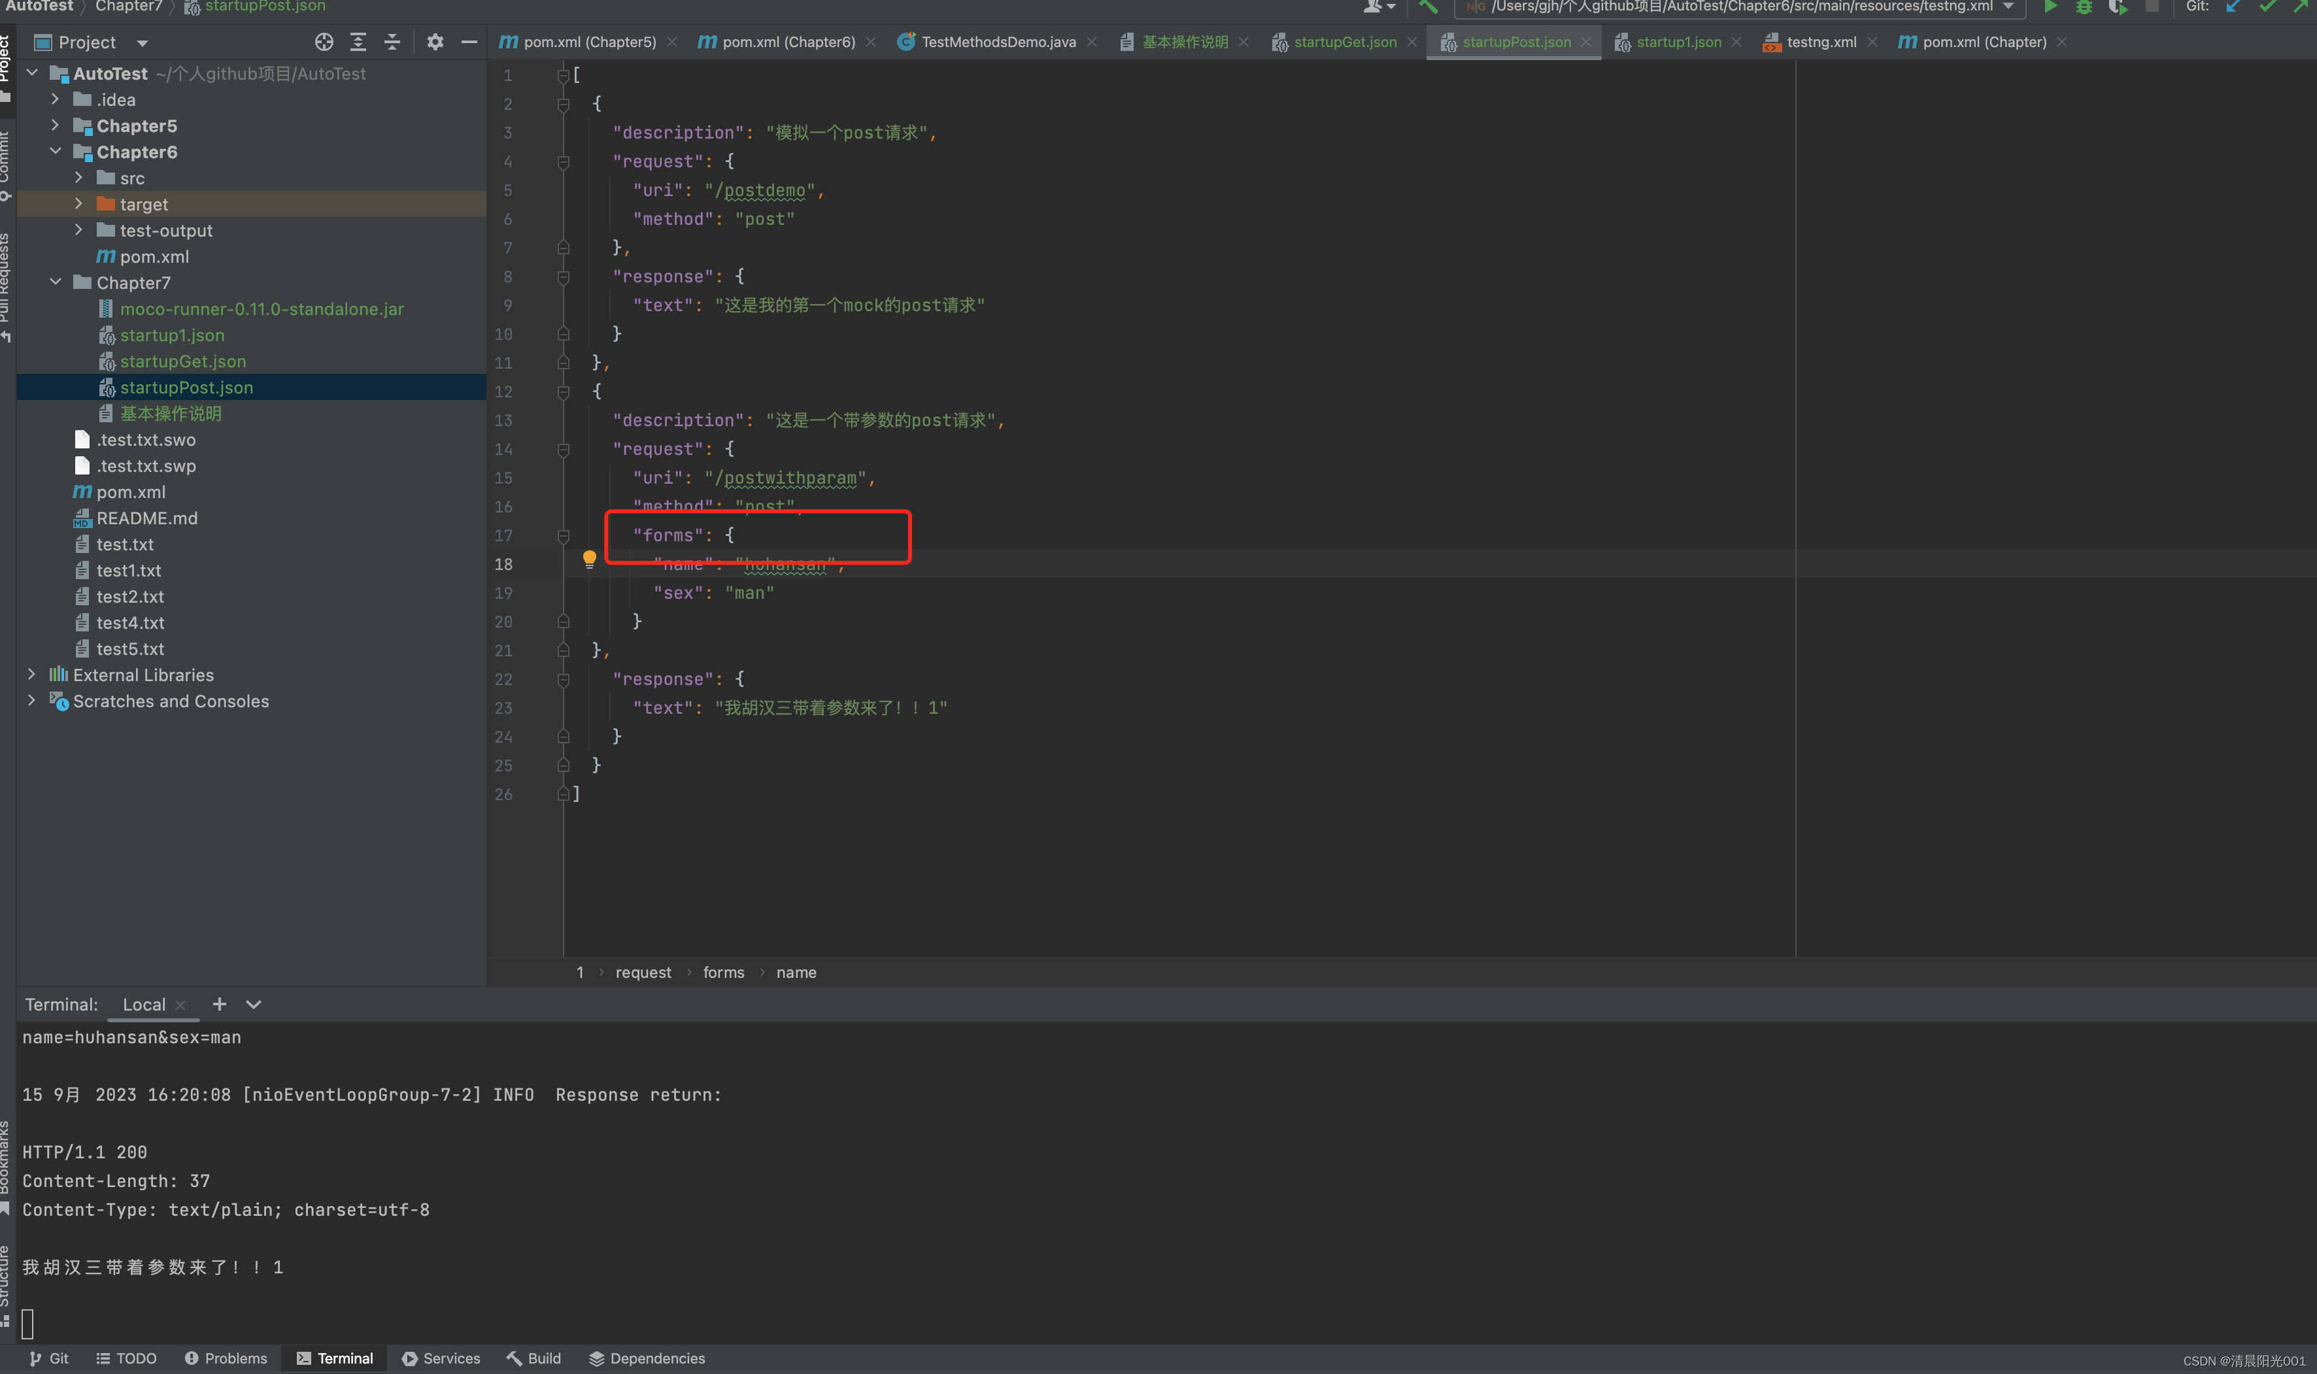Click the Debug bug icon in toolbar
The image size is (2317, 1374).
(x=2083, y=7)
